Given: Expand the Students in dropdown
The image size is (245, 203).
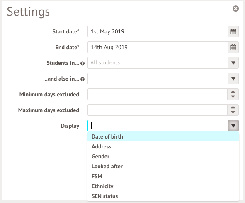Looking at the screenshot, I should 233,63.
